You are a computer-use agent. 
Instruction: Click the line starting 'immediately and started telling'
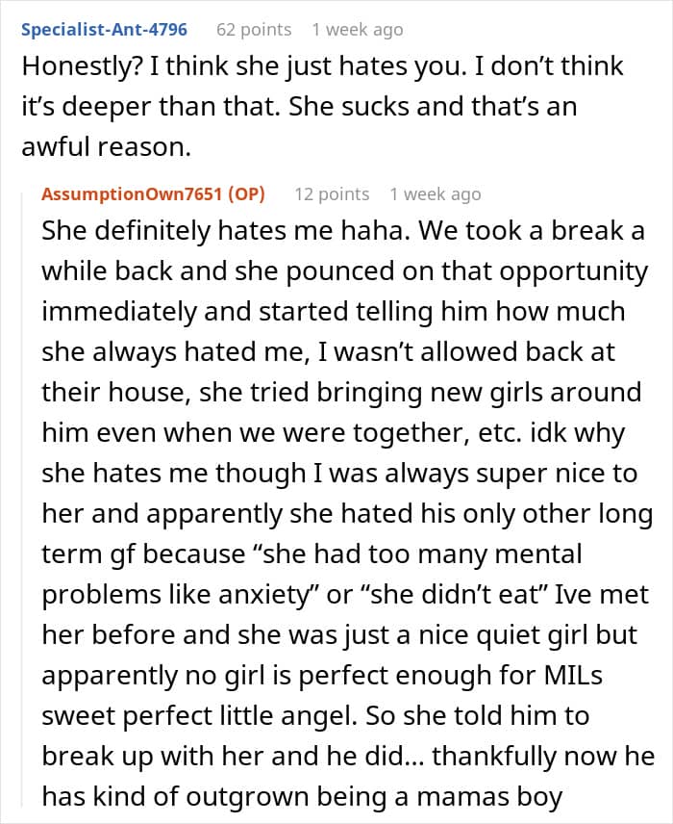[x=333, y=312]
